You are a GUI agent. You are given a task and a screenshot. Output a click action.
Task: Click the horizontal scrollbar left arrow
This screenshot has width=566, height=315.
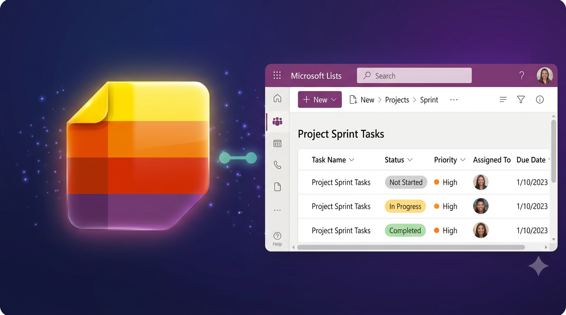(294, 247)
